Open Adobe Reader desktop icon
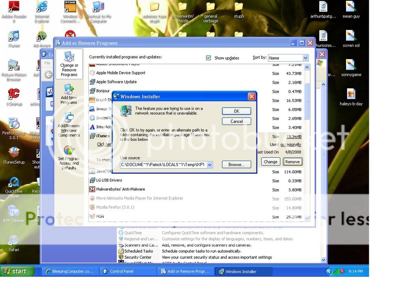The height and width of the screenshot is (303, 404). (14, 11)
